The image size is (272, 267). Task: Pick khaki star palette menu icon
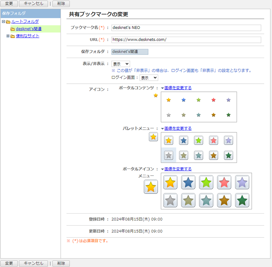[183, 155]
